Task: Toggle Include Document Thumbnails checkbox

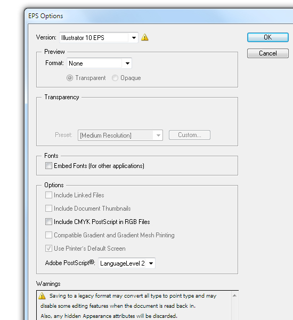Action: pos(48,209)
